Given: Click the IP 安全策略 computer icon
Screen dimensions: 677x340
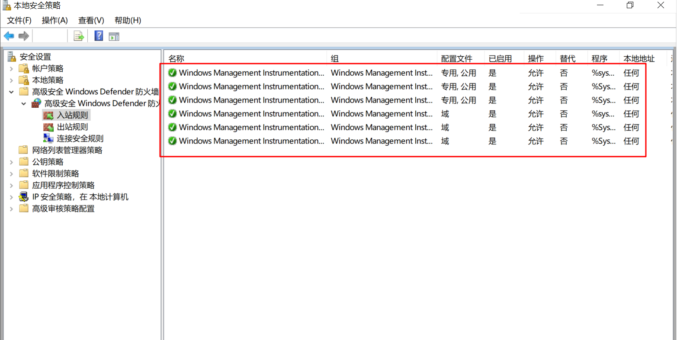Looking at the screenshot, I should point(24,197).
